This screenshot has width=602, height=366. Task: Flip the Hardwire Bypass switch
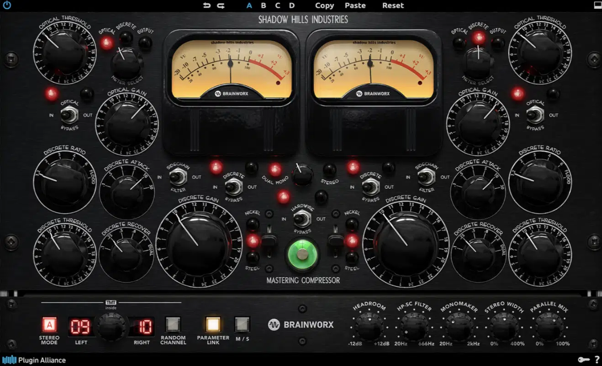coord(302,219)
